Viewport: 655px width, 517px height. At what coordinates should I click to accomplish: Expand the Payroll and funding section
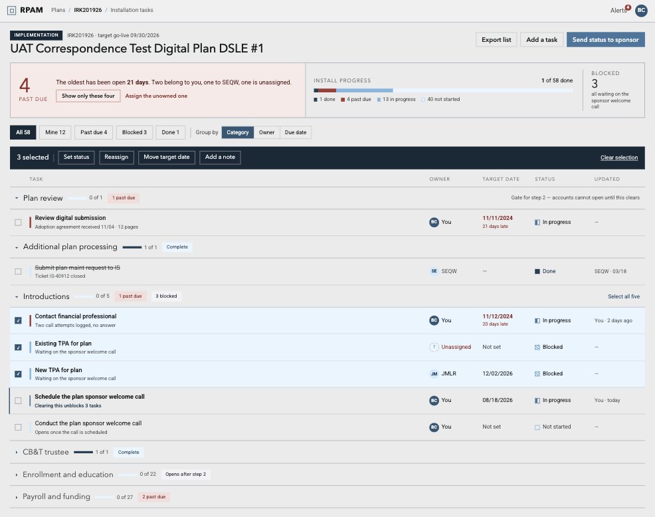17,497
